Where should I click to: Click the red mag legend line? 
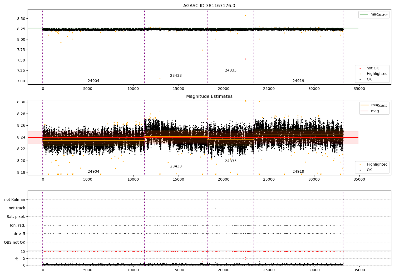[x=364, y=111]
